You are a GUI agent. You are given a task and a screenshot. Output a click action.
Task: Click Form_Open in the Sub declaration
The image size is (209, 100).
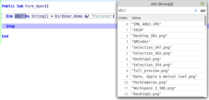click(35, 6)
